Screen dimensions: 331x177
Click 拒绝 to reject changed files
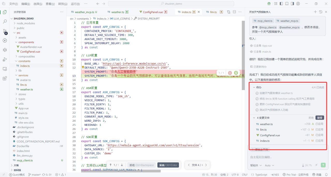pos(311,118)
